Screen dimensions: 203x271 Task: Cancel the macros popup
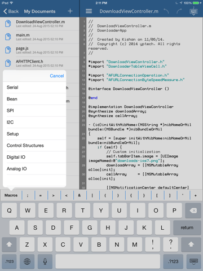(x=57, y=76)
